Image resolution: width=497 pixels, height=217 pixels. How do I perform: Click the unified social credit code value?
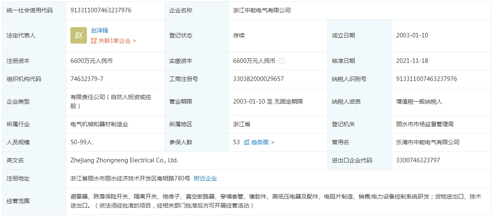click(x=101, y=10)
